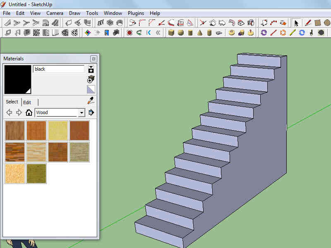This screenshot has width=331, height=248.
Task: Pick the red pencil Line tool
Action: tap(308, 23)
